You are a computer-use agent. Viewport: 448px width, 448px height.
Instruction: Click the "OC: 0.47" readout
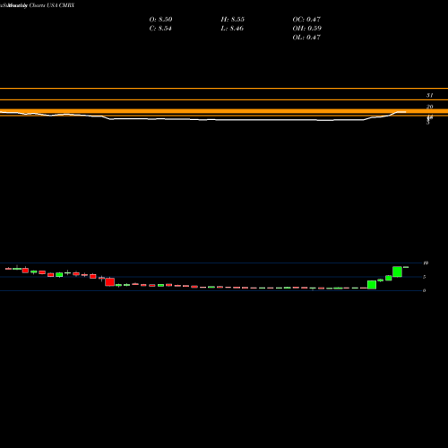[306, 19]
